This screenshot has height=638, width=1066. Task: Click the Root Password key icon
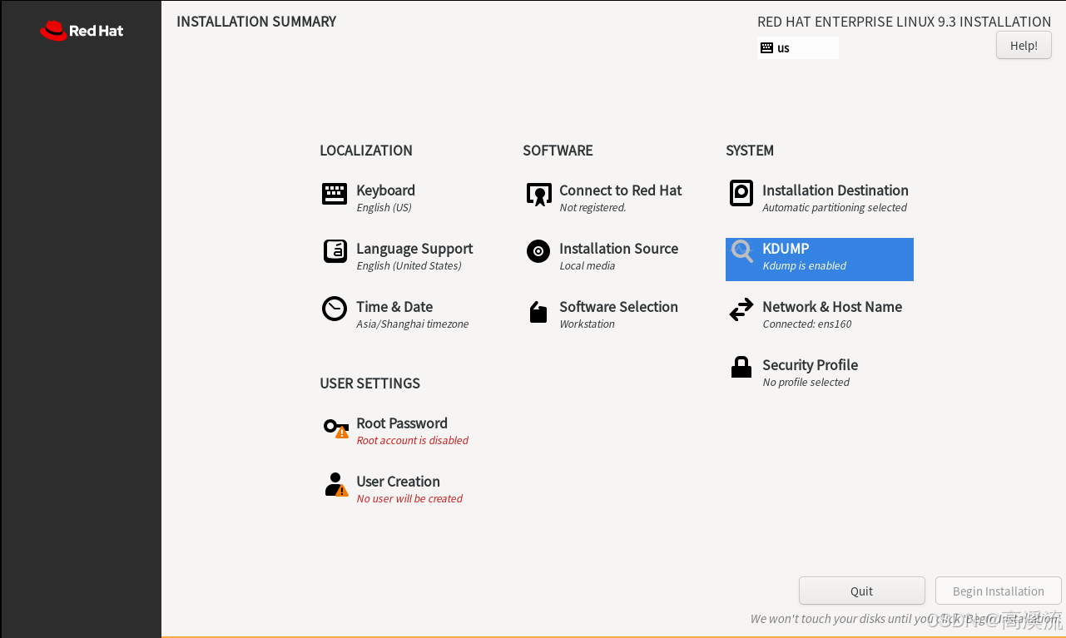pos(336,428)
